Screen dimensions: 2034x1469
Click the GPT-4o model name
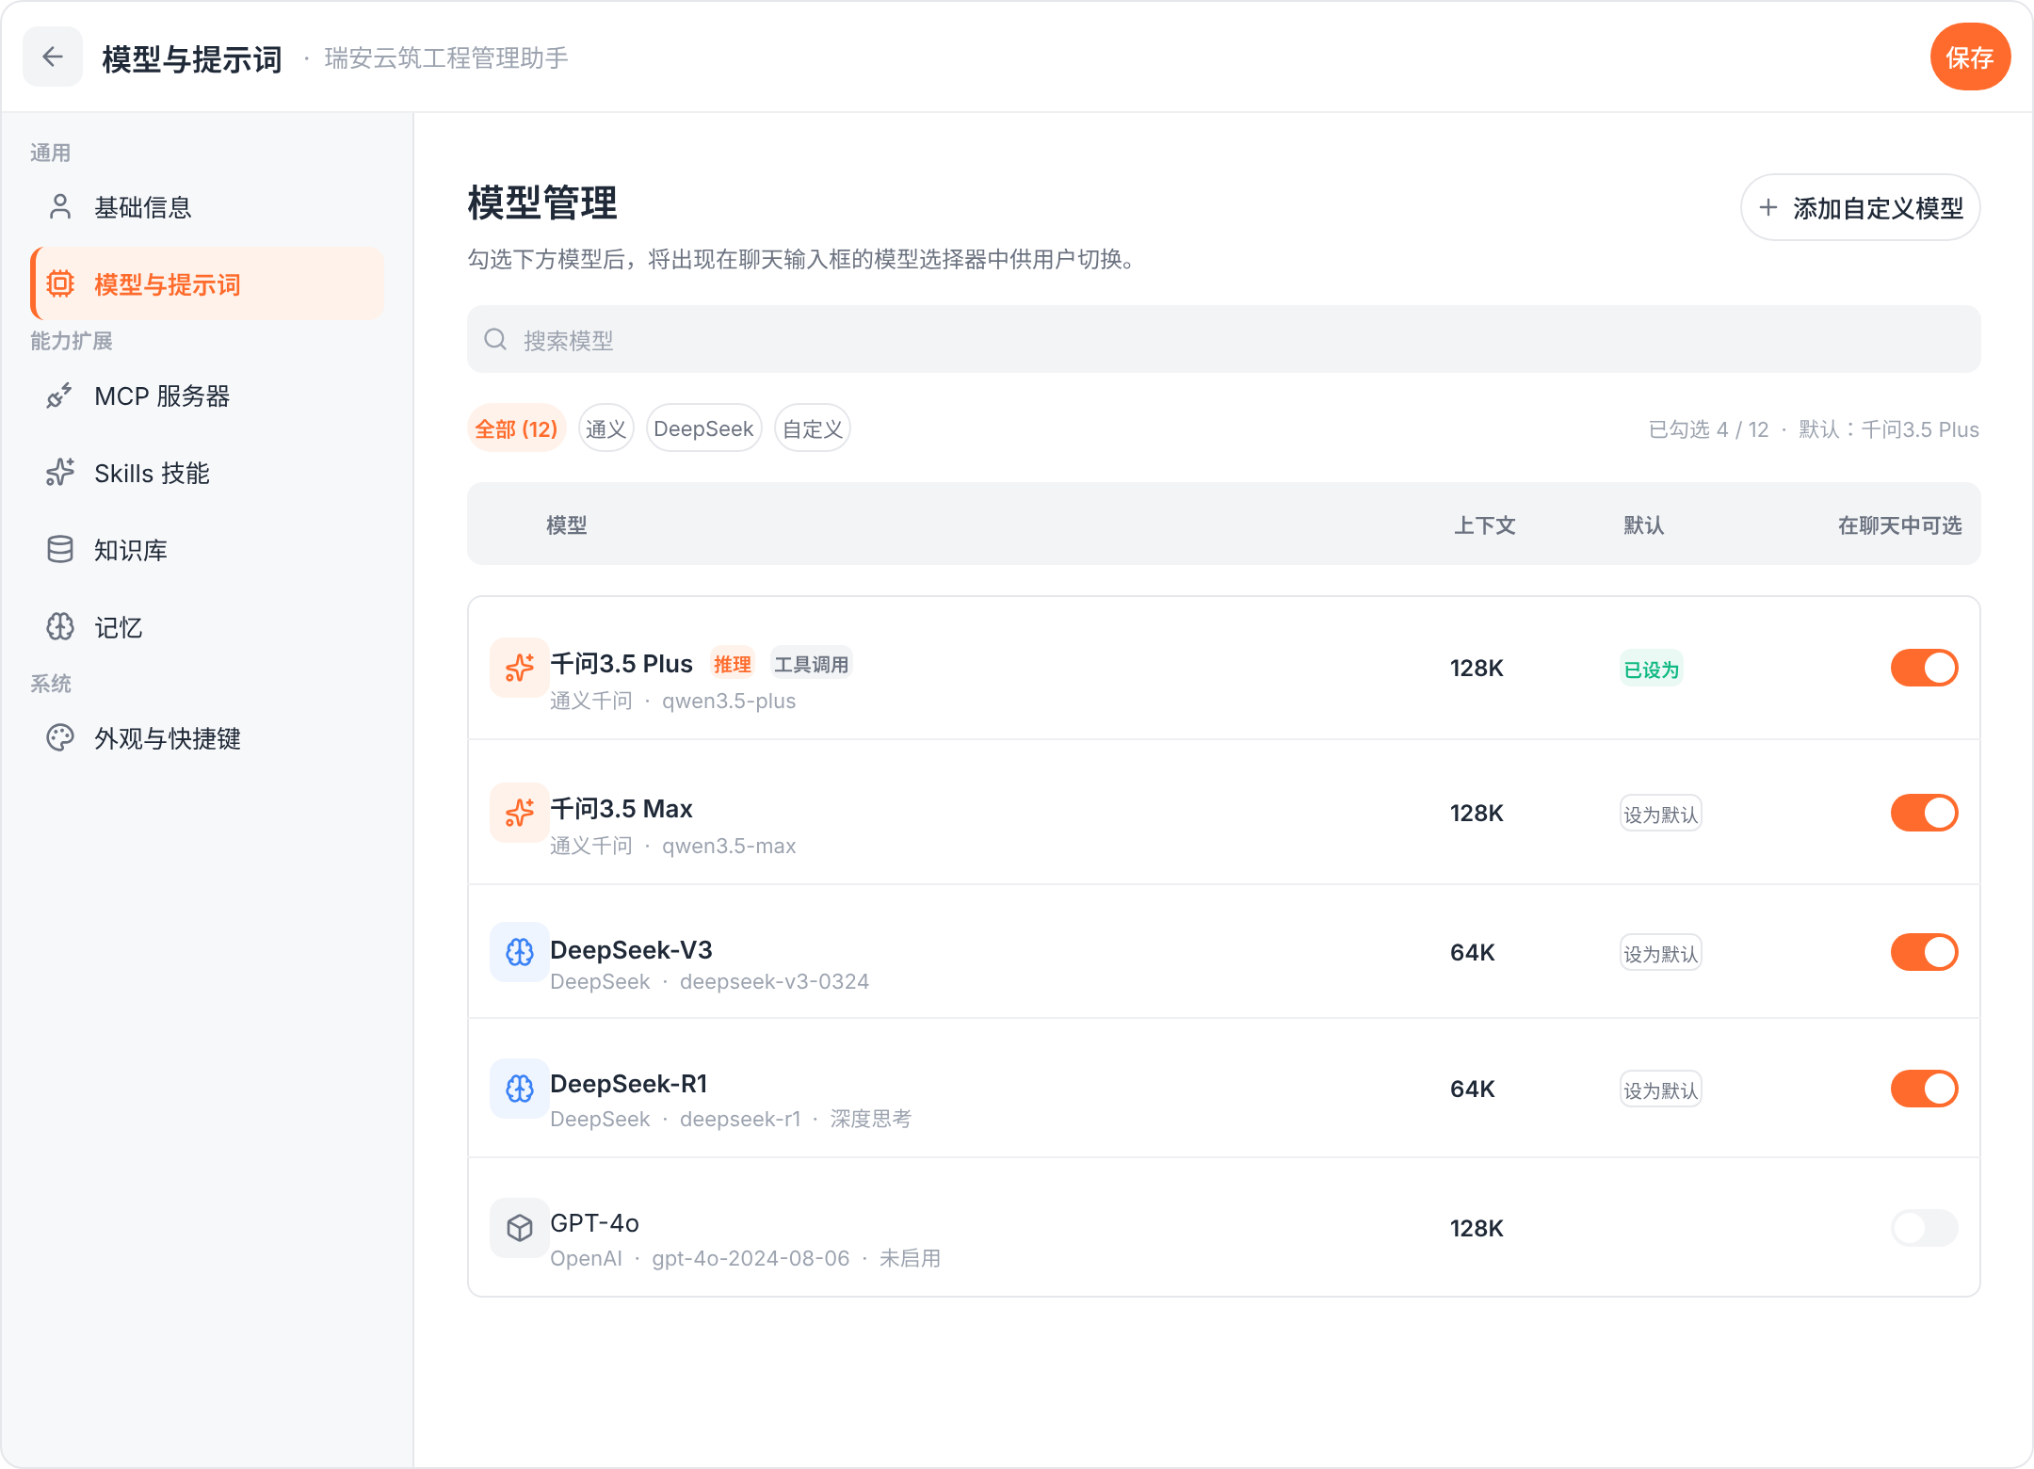[x=594, y=1223]
